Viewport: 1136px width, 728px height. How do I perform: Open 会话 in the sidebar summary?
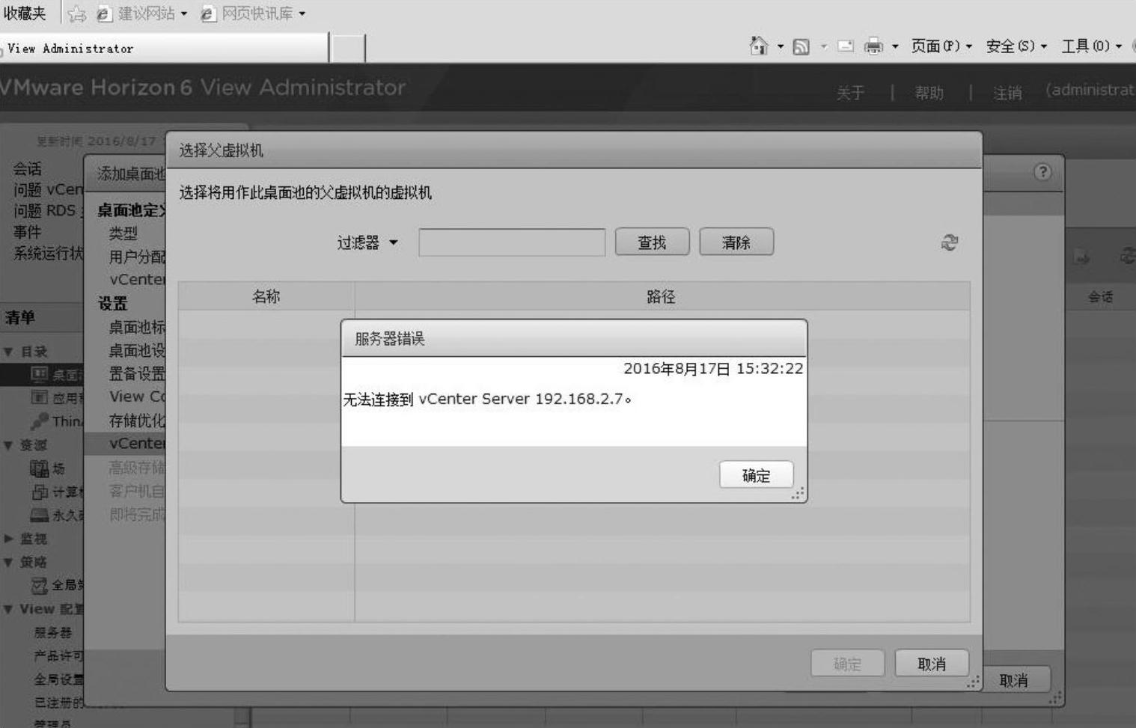[28, 169]
